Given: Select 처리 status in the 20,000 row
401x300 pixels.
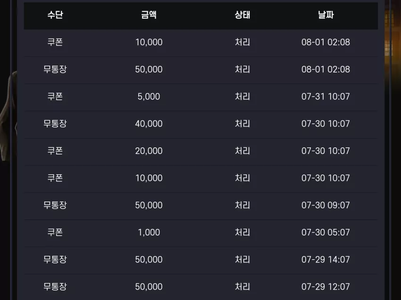Looking at the screenshot, I should click(x=242, y=151).
